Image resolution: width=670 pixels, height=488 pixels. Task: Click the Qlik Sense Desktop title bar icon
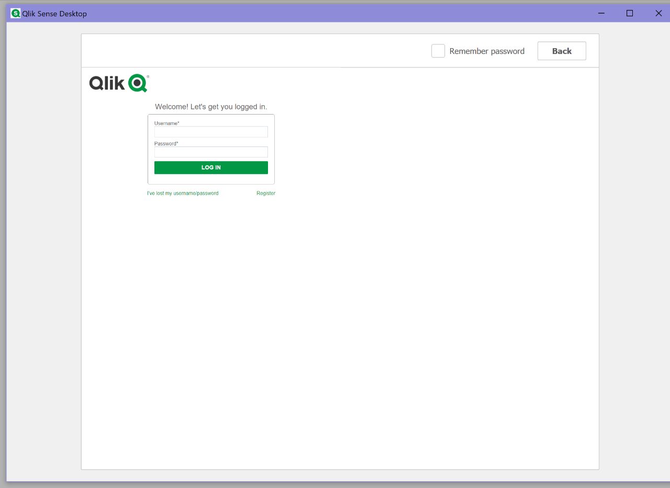15,13
